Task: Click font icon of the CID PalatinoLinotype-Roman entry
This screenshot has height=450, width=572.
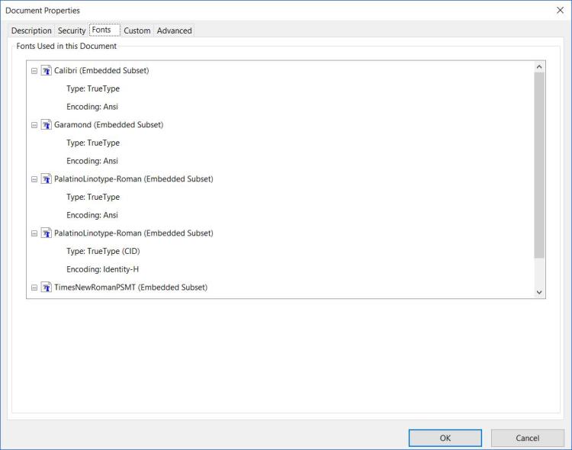Action: coord(46,233)
